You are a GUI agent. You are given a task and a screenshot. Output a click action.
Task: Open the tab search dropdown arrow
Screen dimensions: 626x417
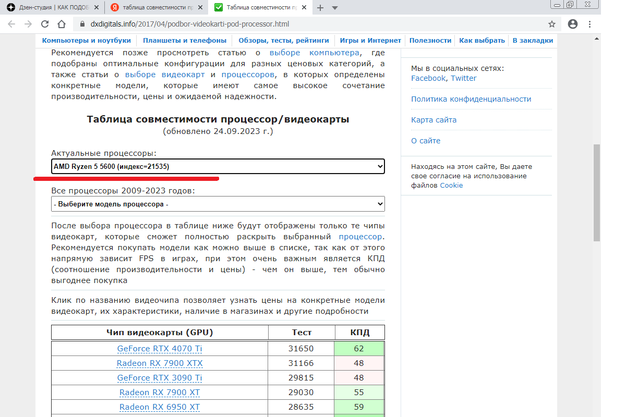(x=335, y=8)
